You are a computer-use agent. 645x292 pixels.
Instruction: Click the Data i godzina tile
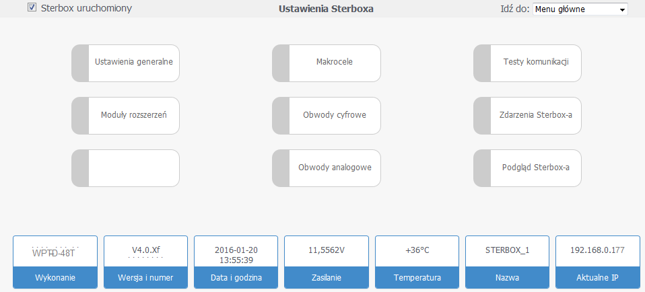pos(236,263)
